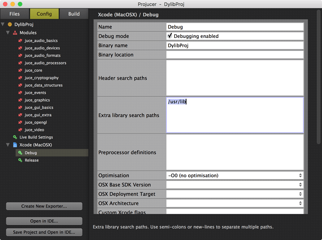Select the juce_audio_basics module icon
This screenshot has width=322, height=240.
coord(20,41)
